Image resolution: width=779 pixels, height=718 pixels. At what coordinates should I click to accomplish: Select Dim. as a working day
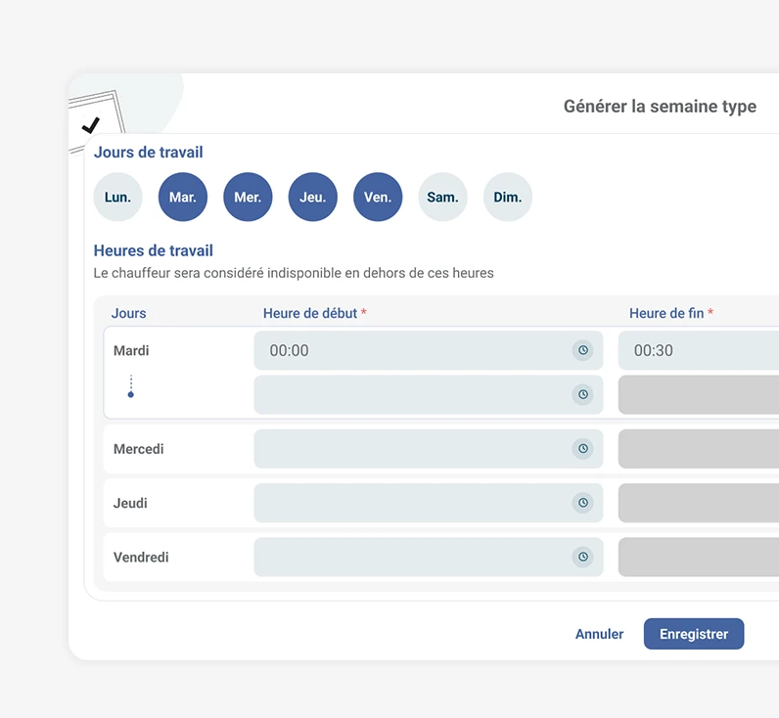[507, 198]
